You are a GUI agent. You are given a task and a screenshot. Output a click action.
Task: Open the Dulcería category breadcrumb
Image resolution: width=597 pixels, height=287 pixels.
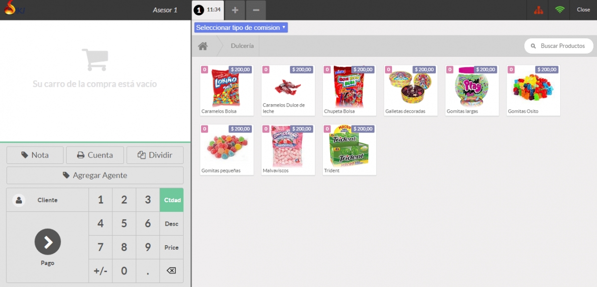(242, 46)
